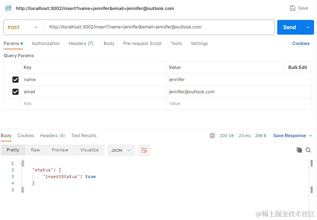
Task: Click the 'email' key cell
Action: click(93, 92)
